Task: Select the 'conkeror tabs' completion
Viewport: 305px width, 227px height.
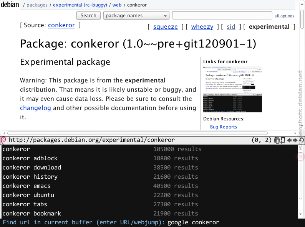Action: (x=149, y=204)
